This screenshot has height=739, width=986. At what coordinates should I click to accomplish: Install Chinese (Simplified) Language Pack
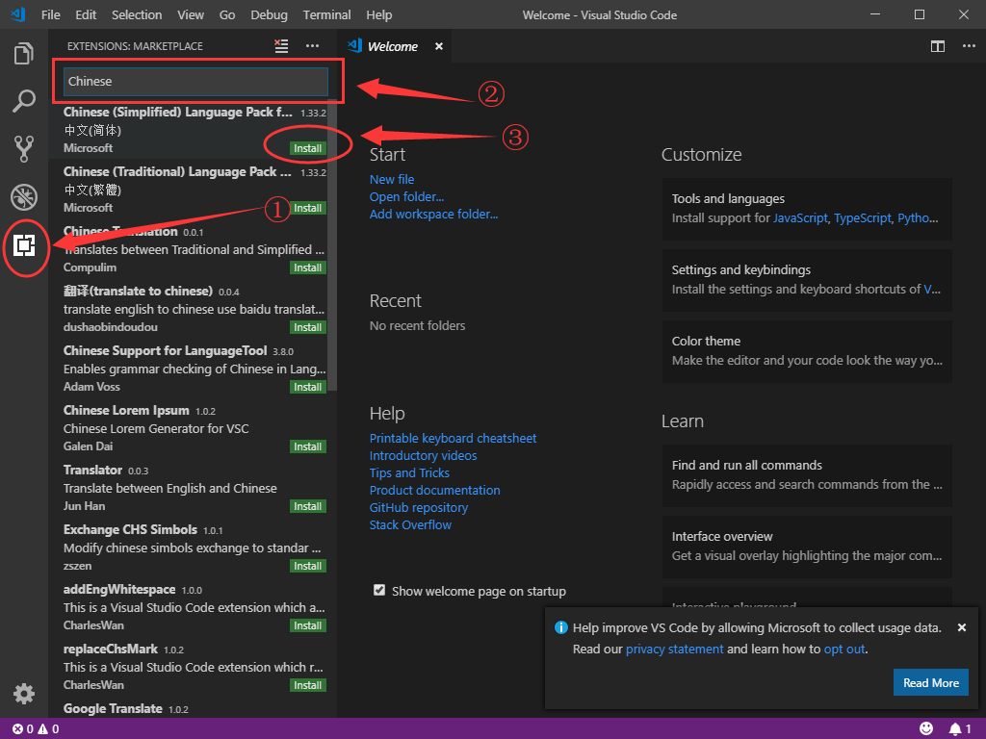(x=308, y=148)
